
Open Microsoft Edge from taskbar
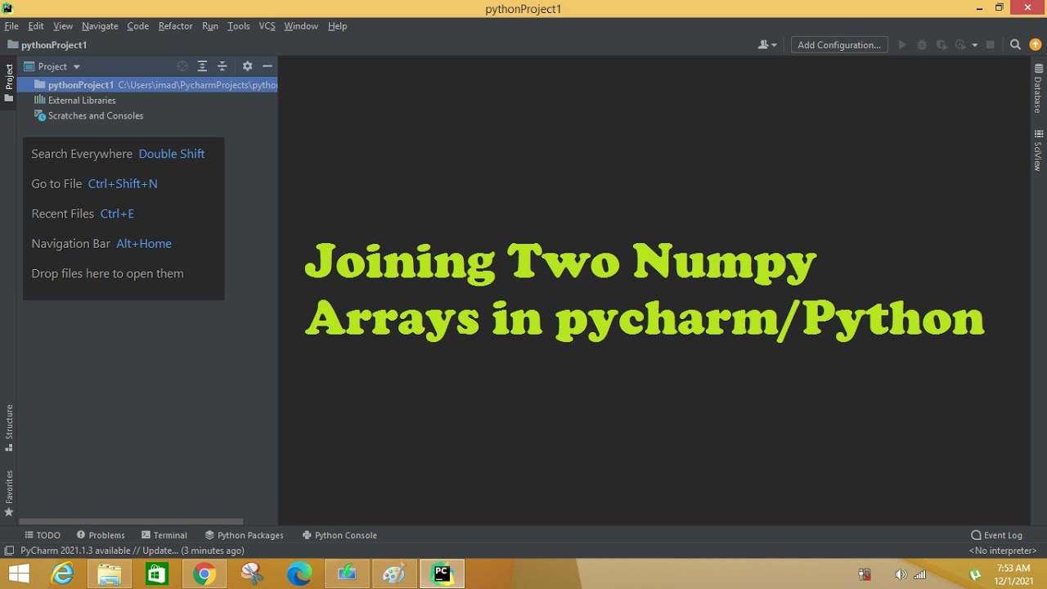pos(299,574)
